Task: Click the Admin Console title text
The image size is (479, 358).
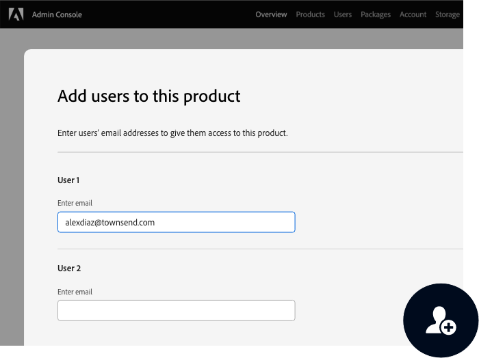Action: (x=57, y=14)
